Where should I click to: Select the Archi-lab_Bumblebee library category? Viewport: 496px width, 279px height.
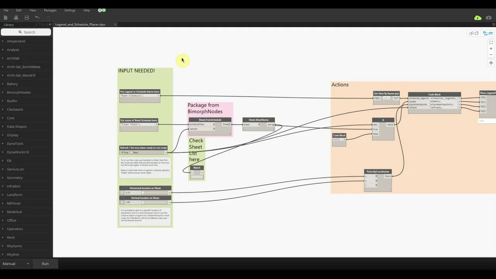23,67
